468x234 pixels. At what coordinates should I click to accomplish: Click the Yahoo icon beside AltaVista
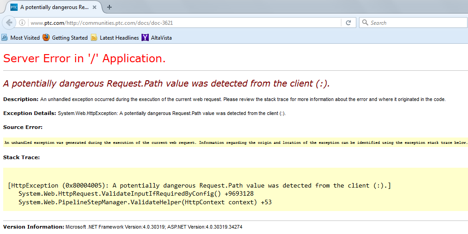coord(145,38)
